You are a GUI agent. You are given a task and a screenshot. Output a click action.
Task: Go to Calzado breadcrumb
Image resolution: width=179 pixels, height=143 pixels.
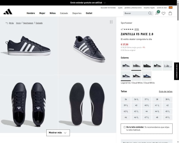click(x=39, y=23)
